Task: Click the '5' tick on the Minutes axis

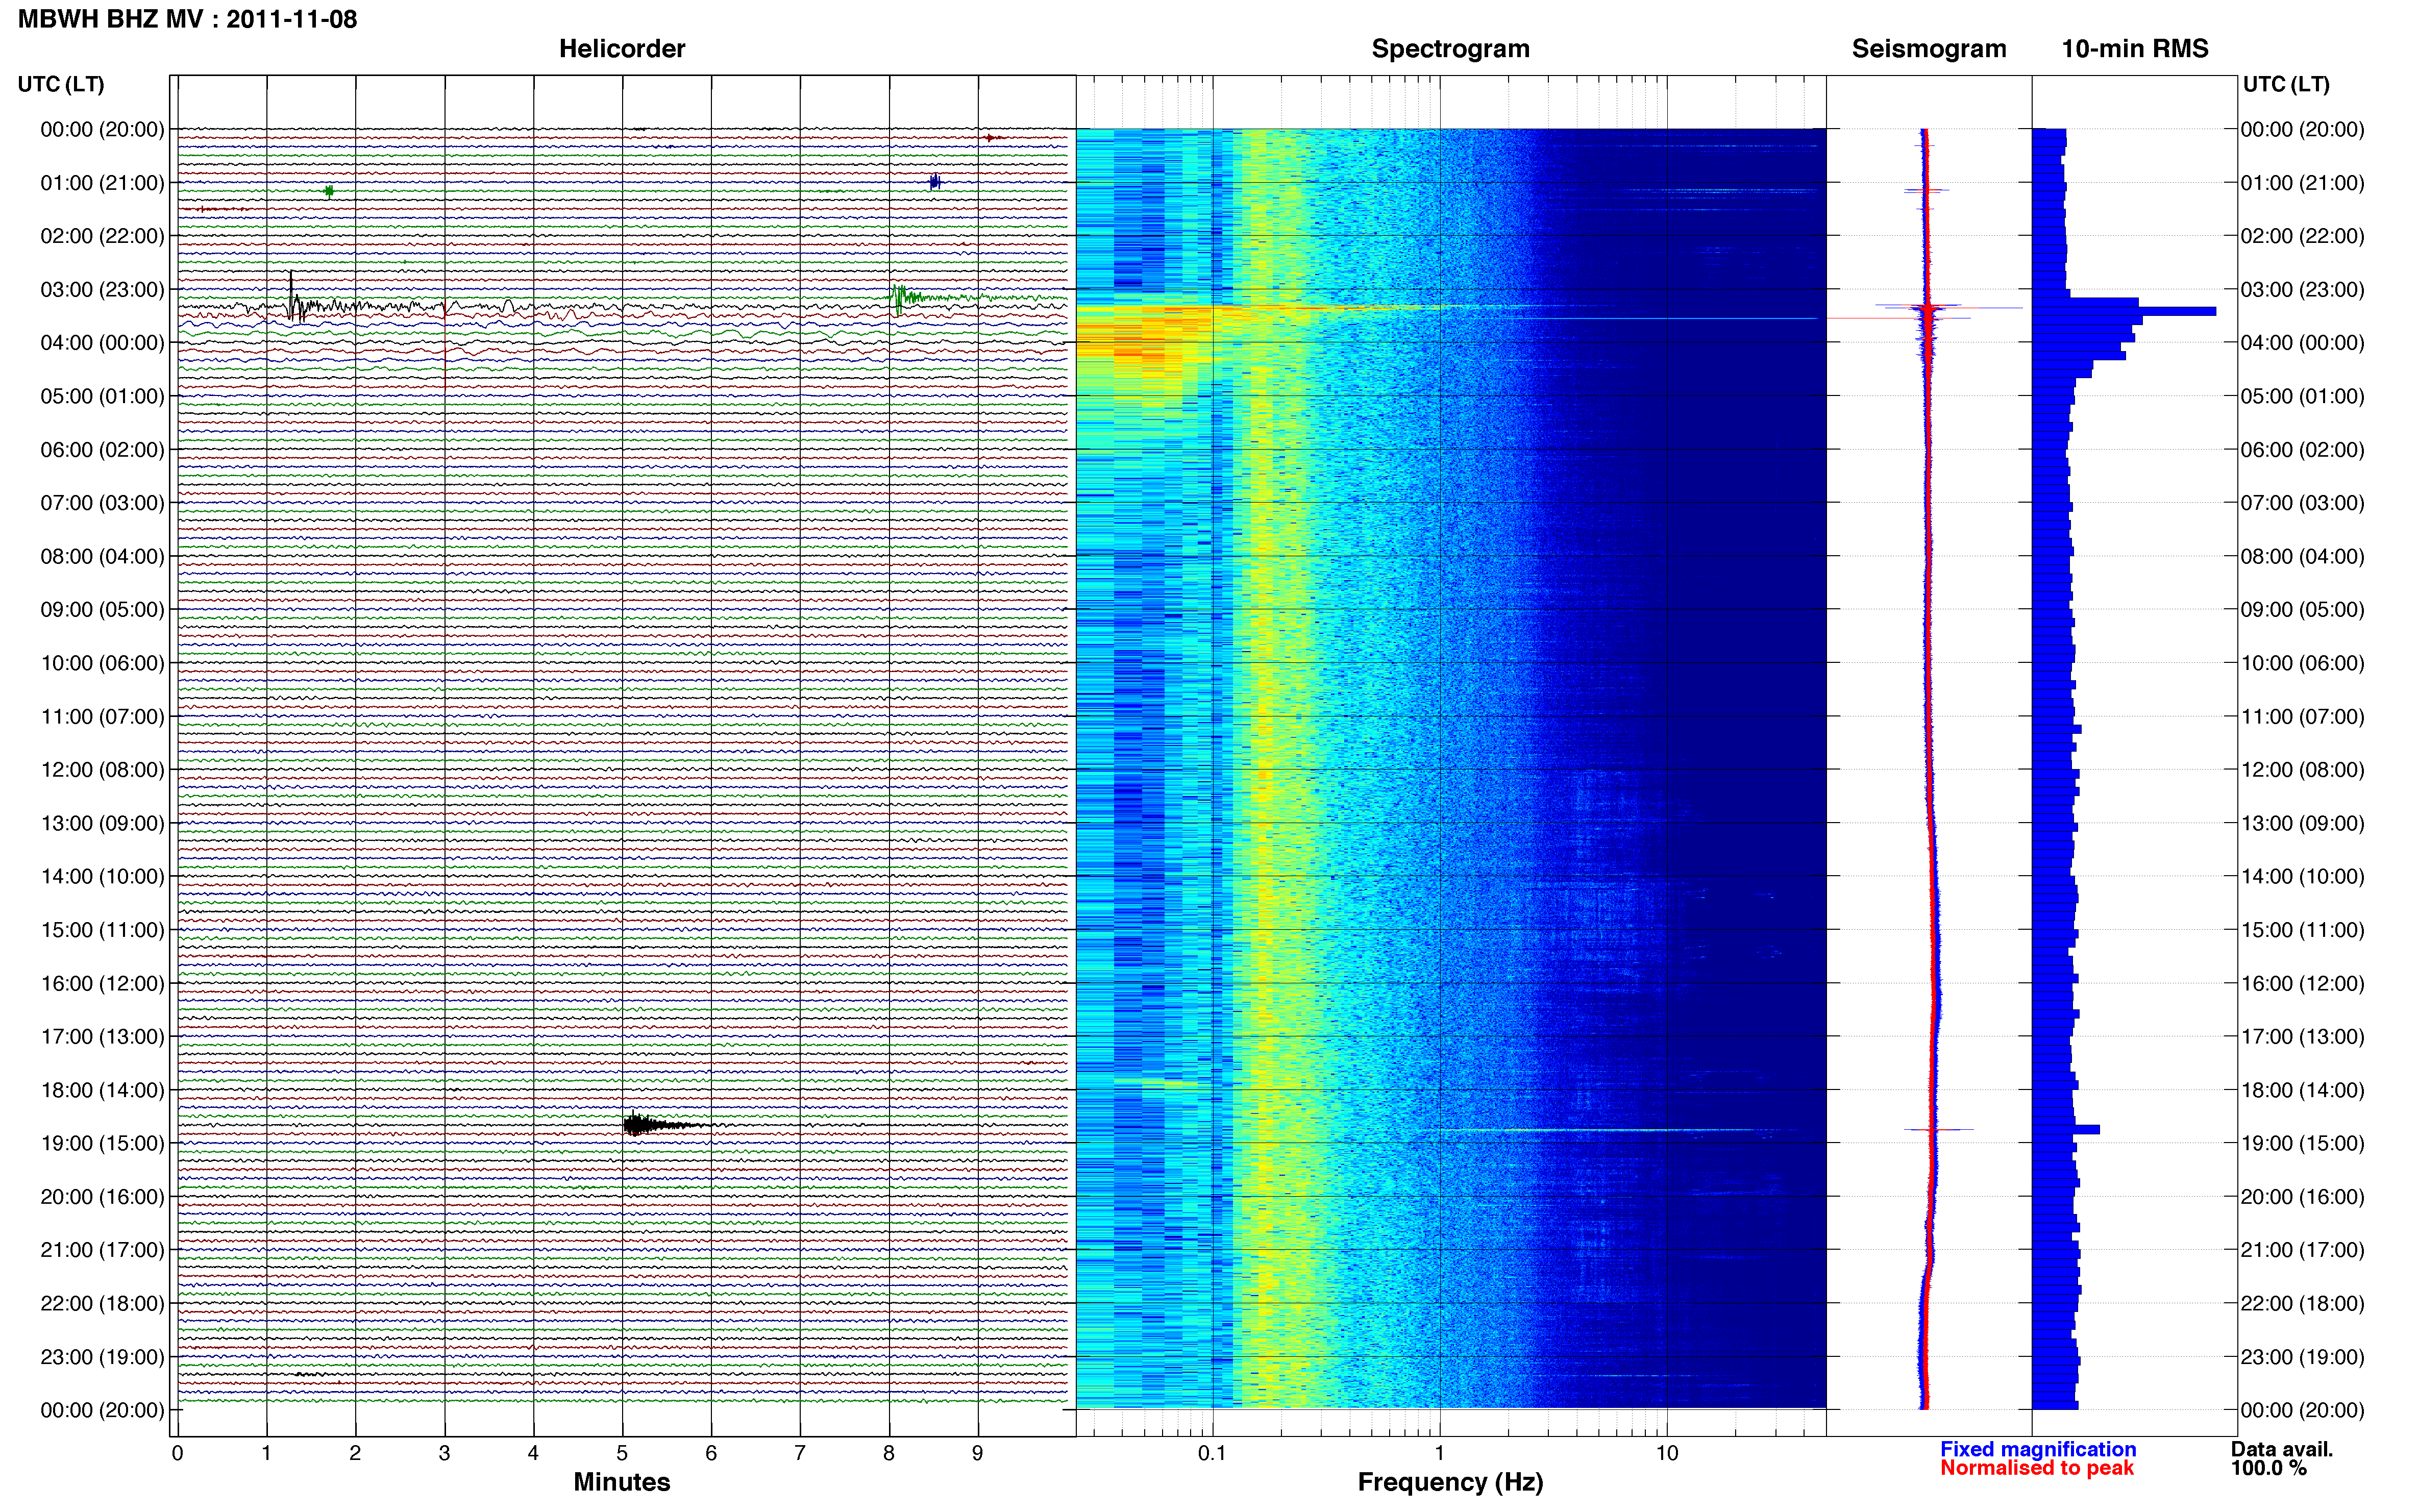Action: (x=622, y=1453)
